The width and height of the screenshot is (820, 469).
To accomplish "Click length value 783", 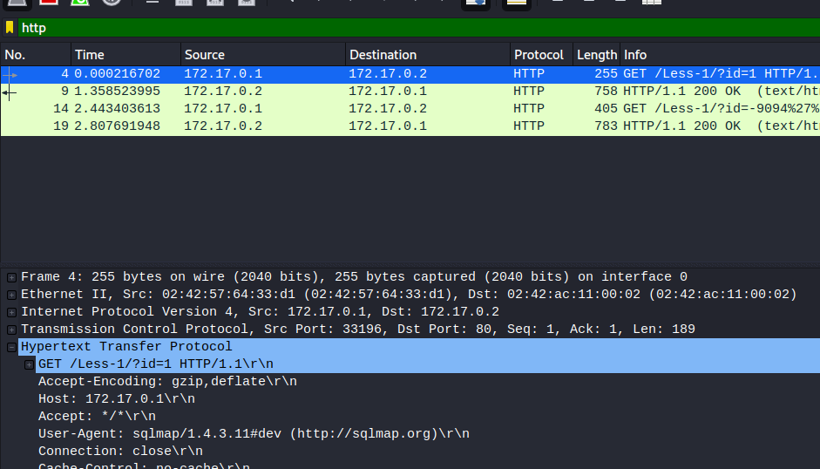I will (x=606, y=126).
